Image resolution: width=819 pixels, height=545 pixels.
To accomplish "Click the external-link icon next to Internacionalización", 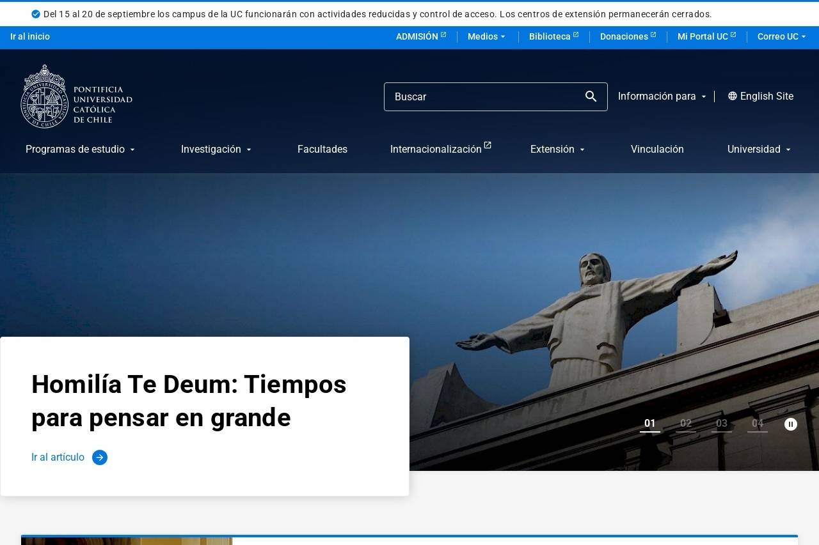I will pos(488,145).
